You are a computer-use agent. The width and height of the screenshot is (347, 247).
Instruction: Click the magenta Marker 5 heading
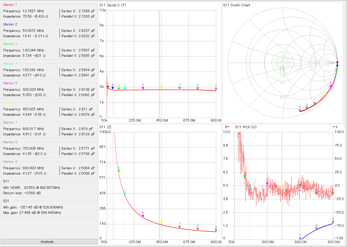pos(10,83)
